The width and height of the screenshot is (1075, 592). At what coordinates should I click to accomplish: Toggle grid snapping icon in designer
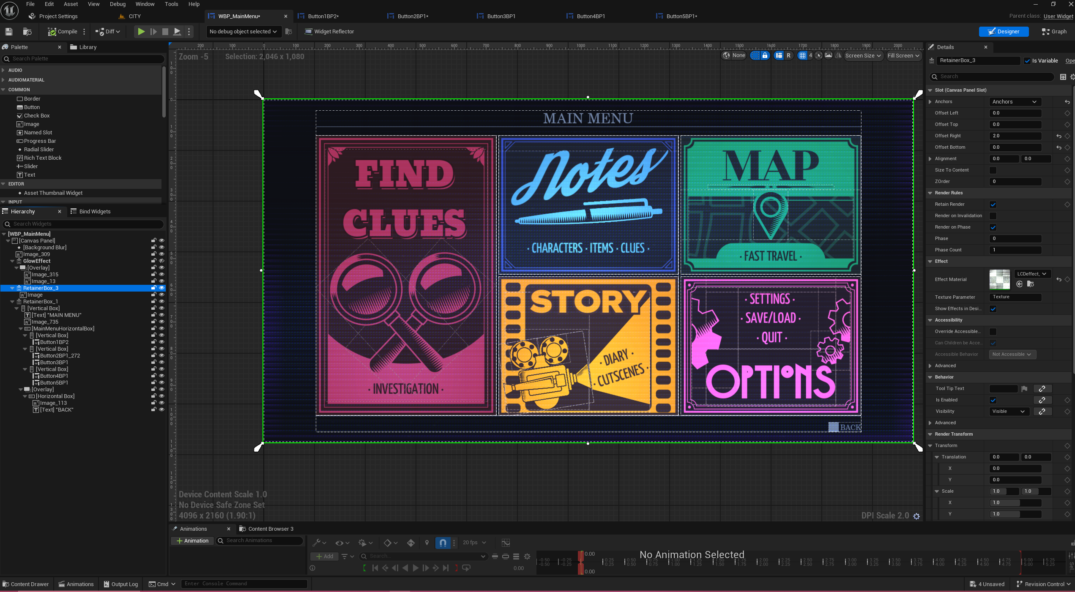[x=802, y=55]
